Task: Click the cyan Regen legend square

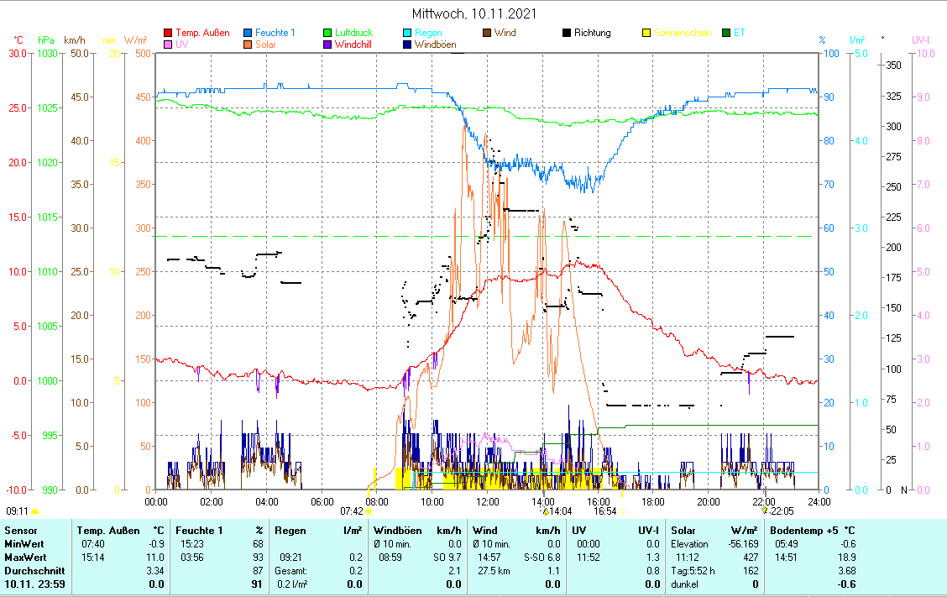Action: [x=407, y=34]
